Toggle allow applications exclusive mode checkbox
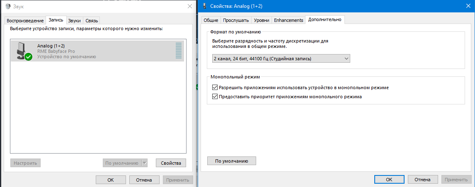Image resolution: width=475 pixels, height=187 pixels. coord(215,88)
